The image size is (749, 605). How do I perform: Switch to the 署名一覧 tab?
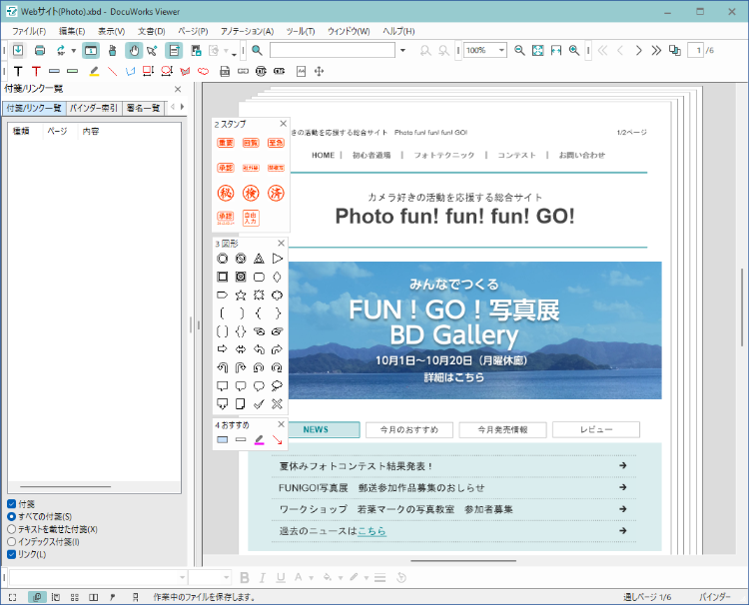click(x=143, y=108)
